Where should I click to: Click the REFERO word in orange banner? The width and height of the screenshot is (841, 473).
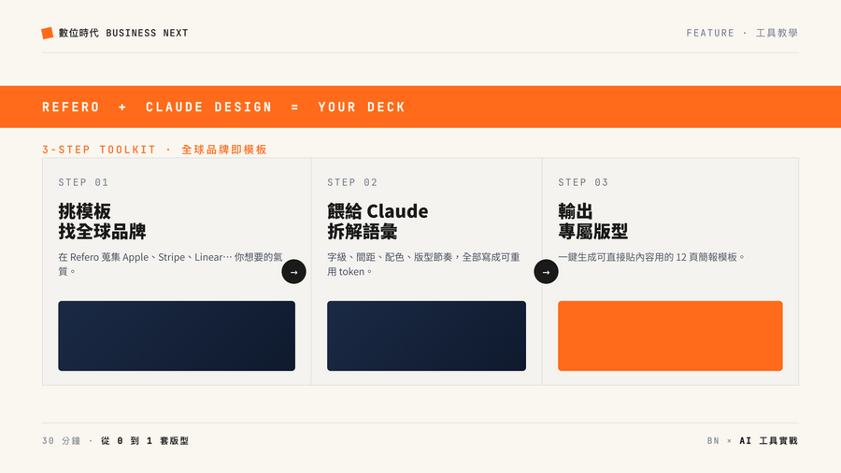tap(71, 107)
